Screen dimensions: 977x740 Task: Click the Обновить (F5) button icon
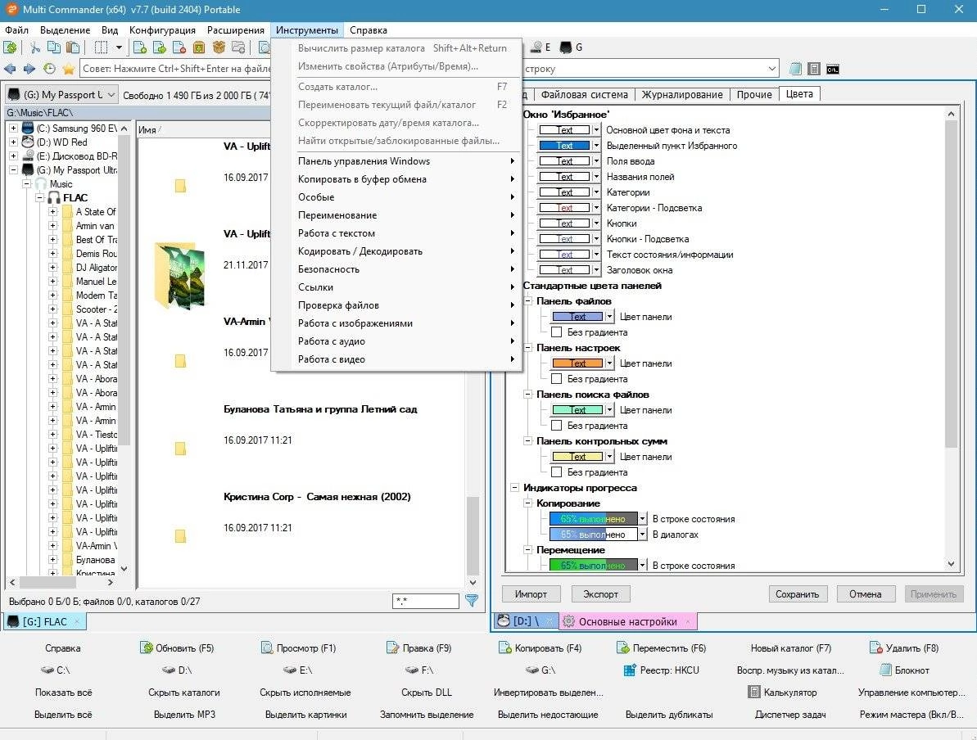147,647
